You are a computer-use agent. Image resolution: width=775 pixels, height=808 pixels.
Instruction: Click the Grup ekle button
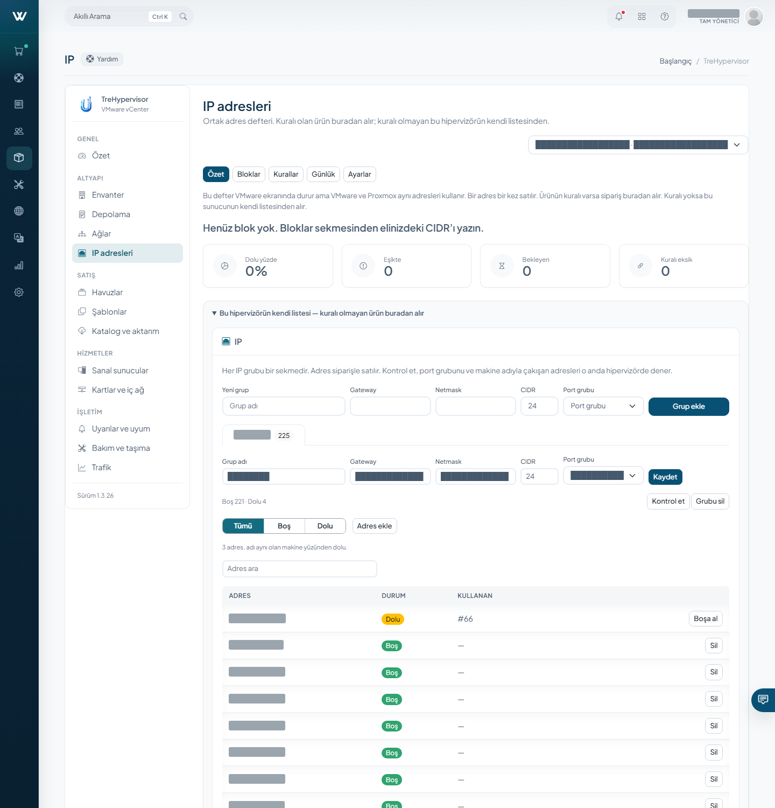click(689, 407)
